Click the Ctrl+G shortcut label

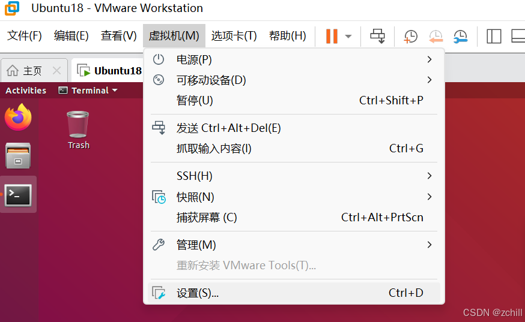(406, 149)
